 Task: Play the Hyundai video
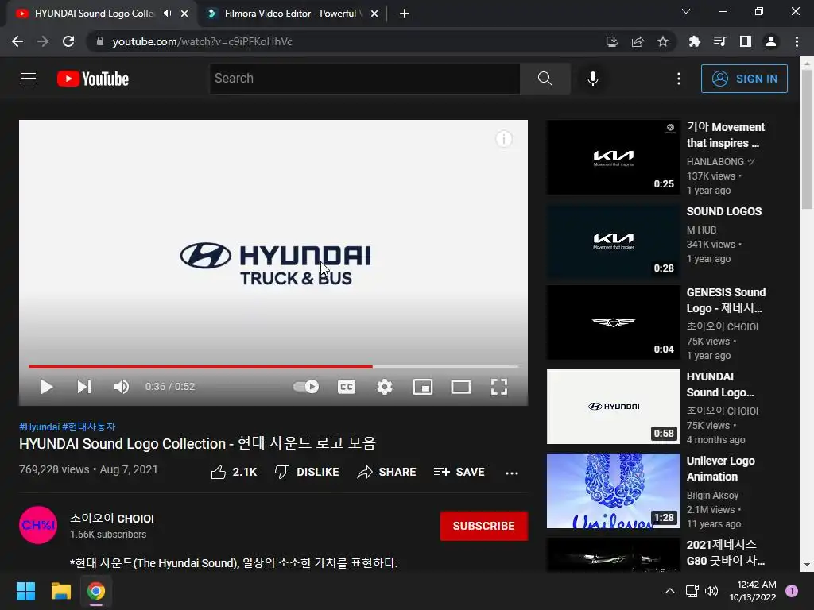(x=46, y=387)
